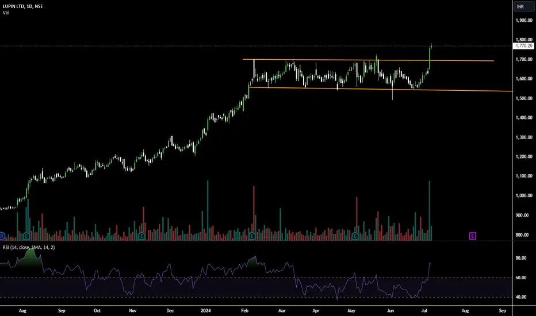The image size is (536, 316).
Task: Click the Jun label on time axis
Action: [x=390, y=310]
